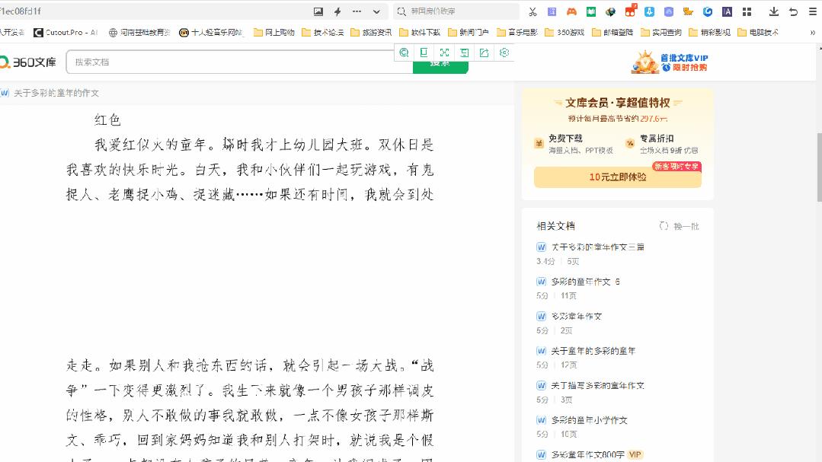Screen dimensions: 822x462
Task: Click the screenshot scissors icon in the browser toolbar
Action: coord(533,11)
